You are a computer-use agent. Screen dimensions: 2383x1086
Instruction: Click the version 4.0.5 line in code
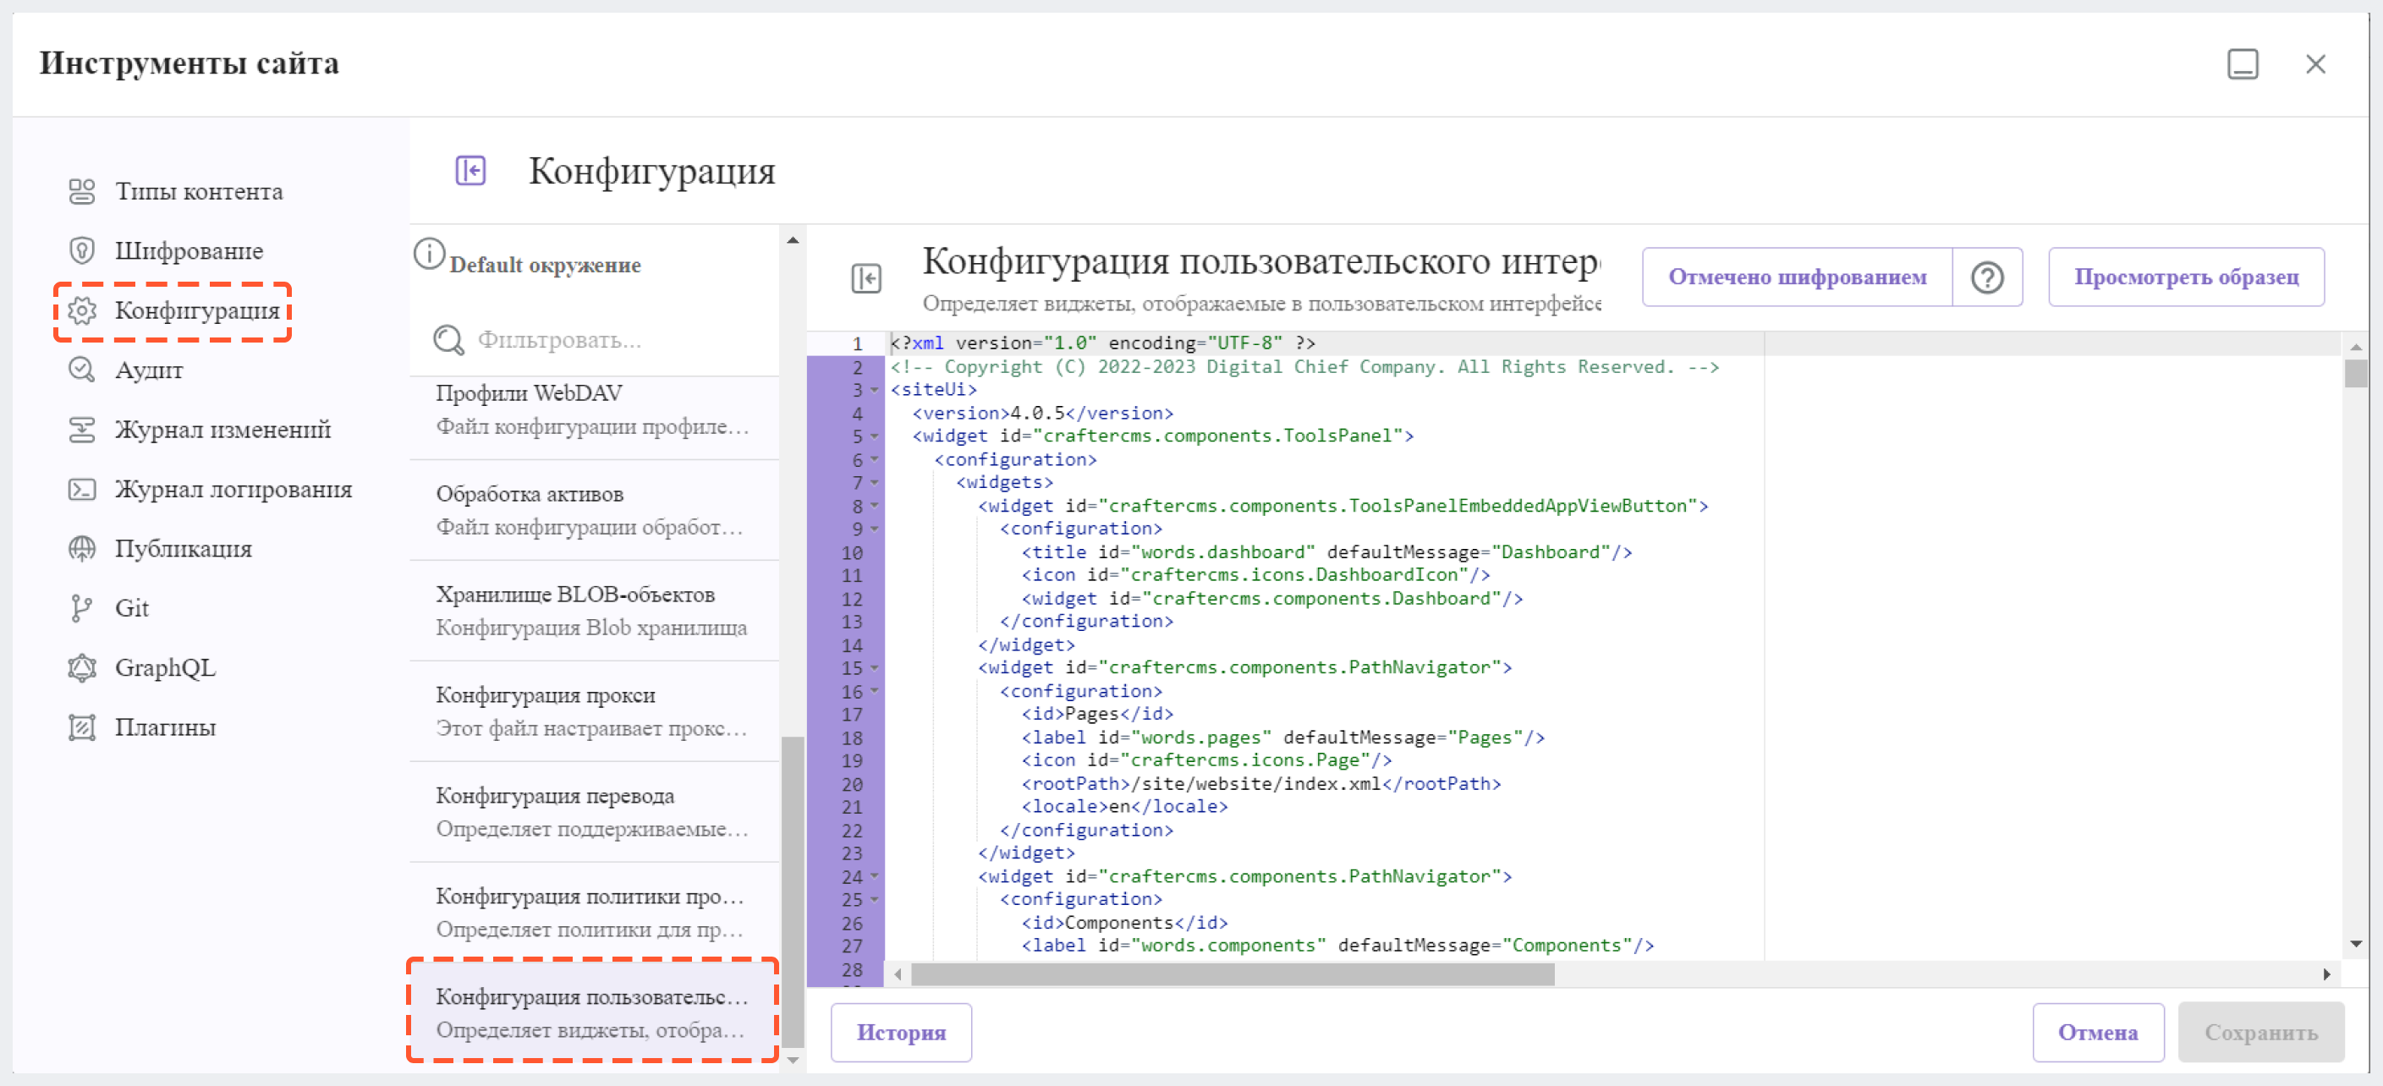tap(1042, 414)
